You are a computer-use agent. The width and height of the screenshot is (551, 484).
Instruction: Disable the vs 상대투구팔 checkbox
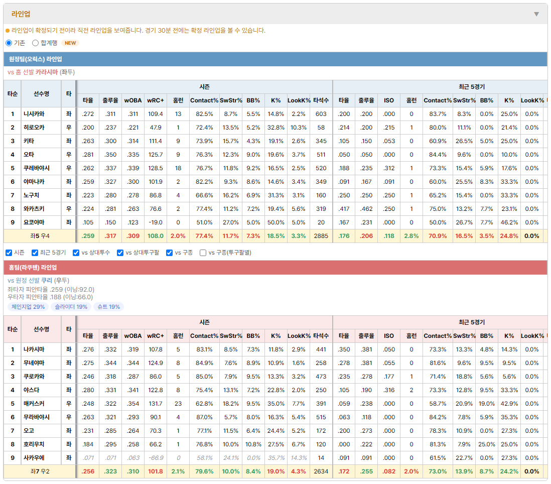(120, 253)
